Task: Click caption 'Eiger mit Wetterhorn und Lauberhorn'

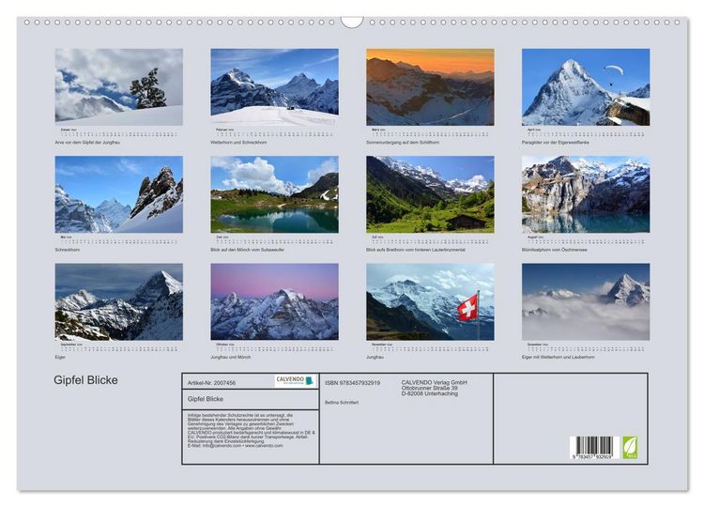Action: pos(559,357)
